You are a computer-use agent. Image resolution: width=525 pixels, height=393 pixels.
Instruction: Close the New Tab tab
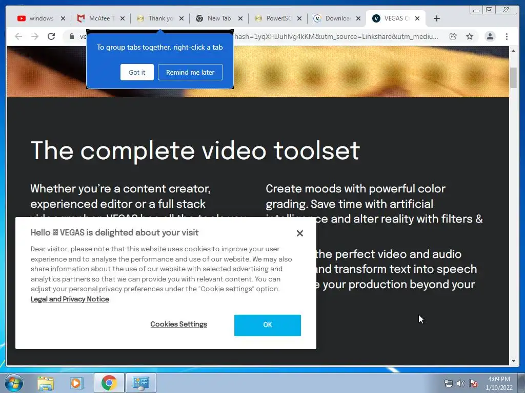point(240,18)
